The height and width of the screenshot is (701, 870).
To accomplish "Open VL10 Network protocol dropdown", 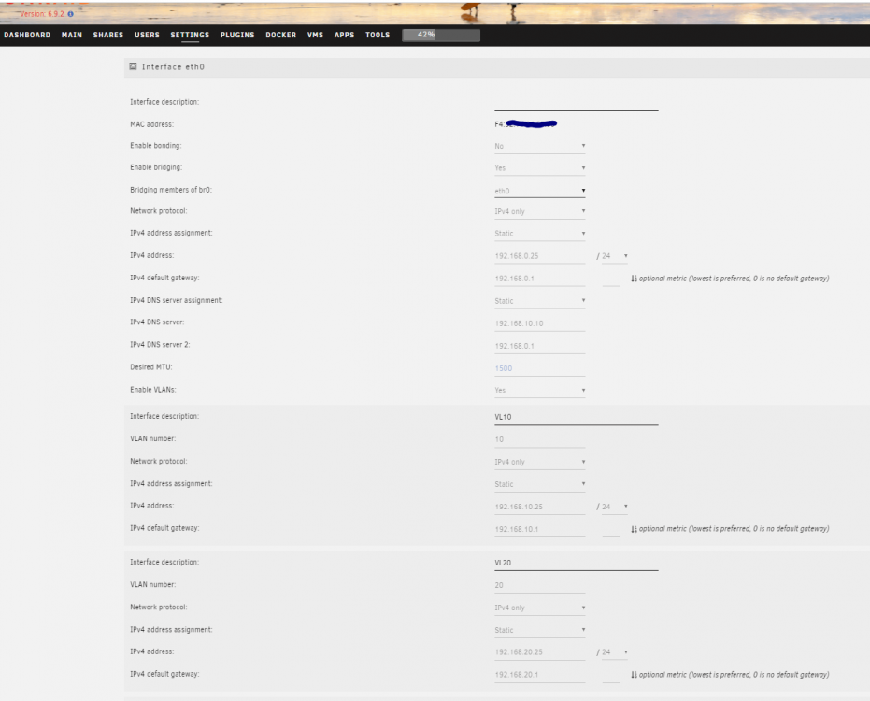I will click(540, 462).
